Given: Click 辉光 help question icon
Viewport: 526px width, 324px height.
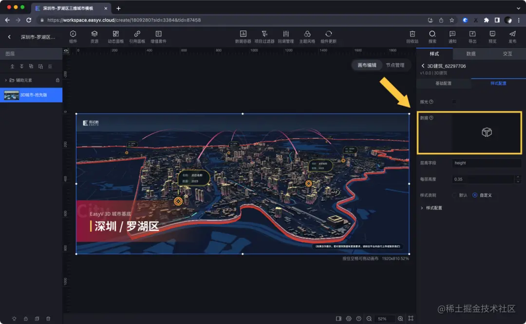Looking at the screenshot, I should coord(432,102).
